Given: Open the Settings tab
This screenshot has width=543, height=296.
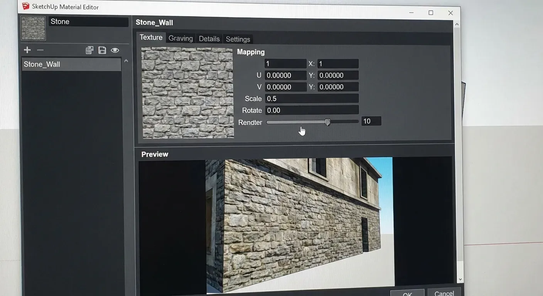Looking at the screenshot, I should 238,39.
